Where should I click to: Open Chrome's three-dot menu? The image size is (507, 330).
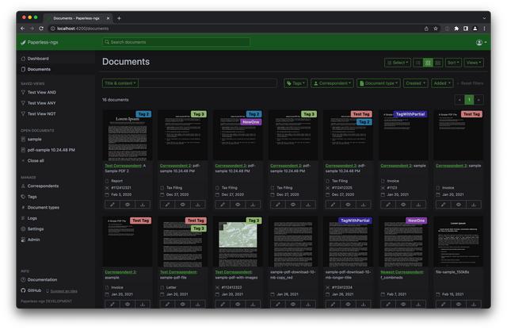[x=484, y=29]
